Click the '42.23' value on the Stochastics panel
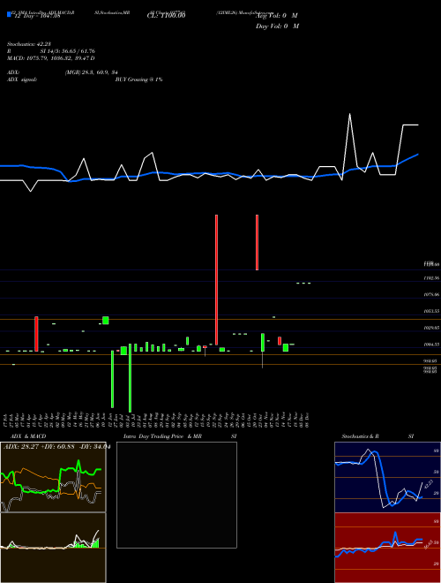Screen dimensions: 441x583 pos(429,484)
